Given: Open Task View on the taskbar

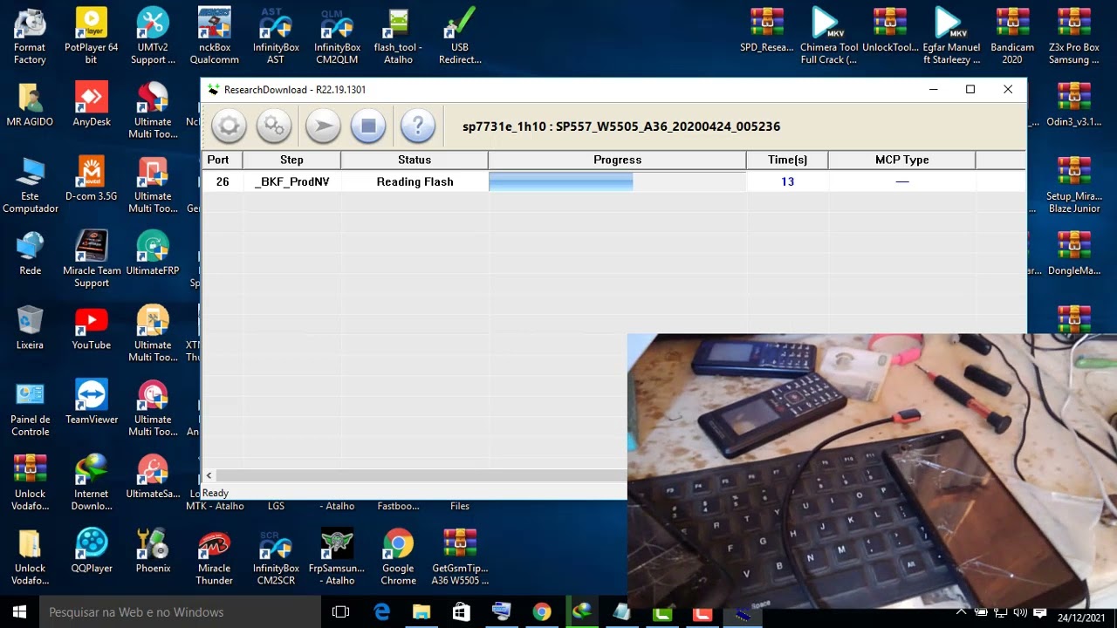Looking at the screenshot, I should coord(341,612).
